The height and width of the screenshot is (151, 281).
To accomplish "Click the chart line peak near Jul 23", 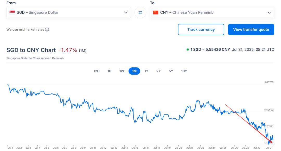I will [x=198, y=101].
